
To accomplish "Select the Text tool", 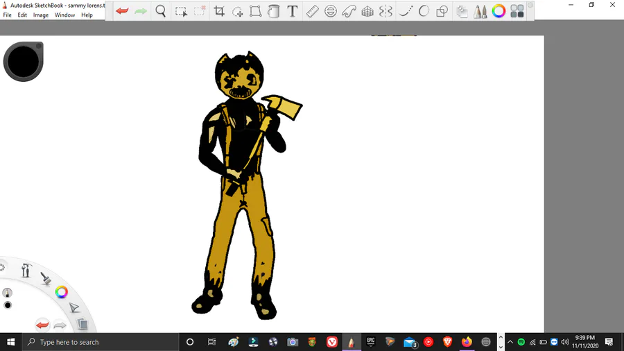I will [x=293, y=11].
